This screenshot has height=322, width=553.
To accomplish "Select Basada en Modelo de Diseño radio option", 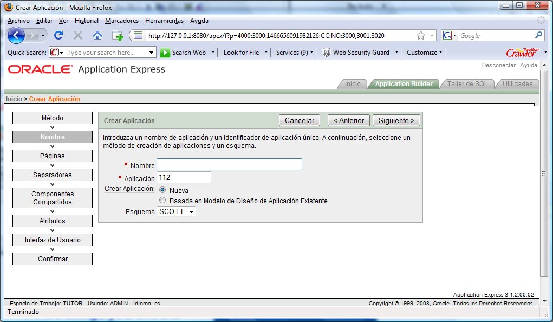I will (162, 200).
